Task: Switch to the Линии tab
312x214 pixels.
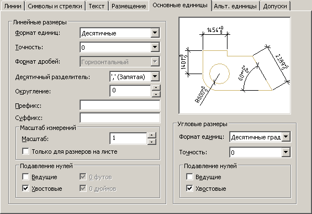Action: coord(13,6)
